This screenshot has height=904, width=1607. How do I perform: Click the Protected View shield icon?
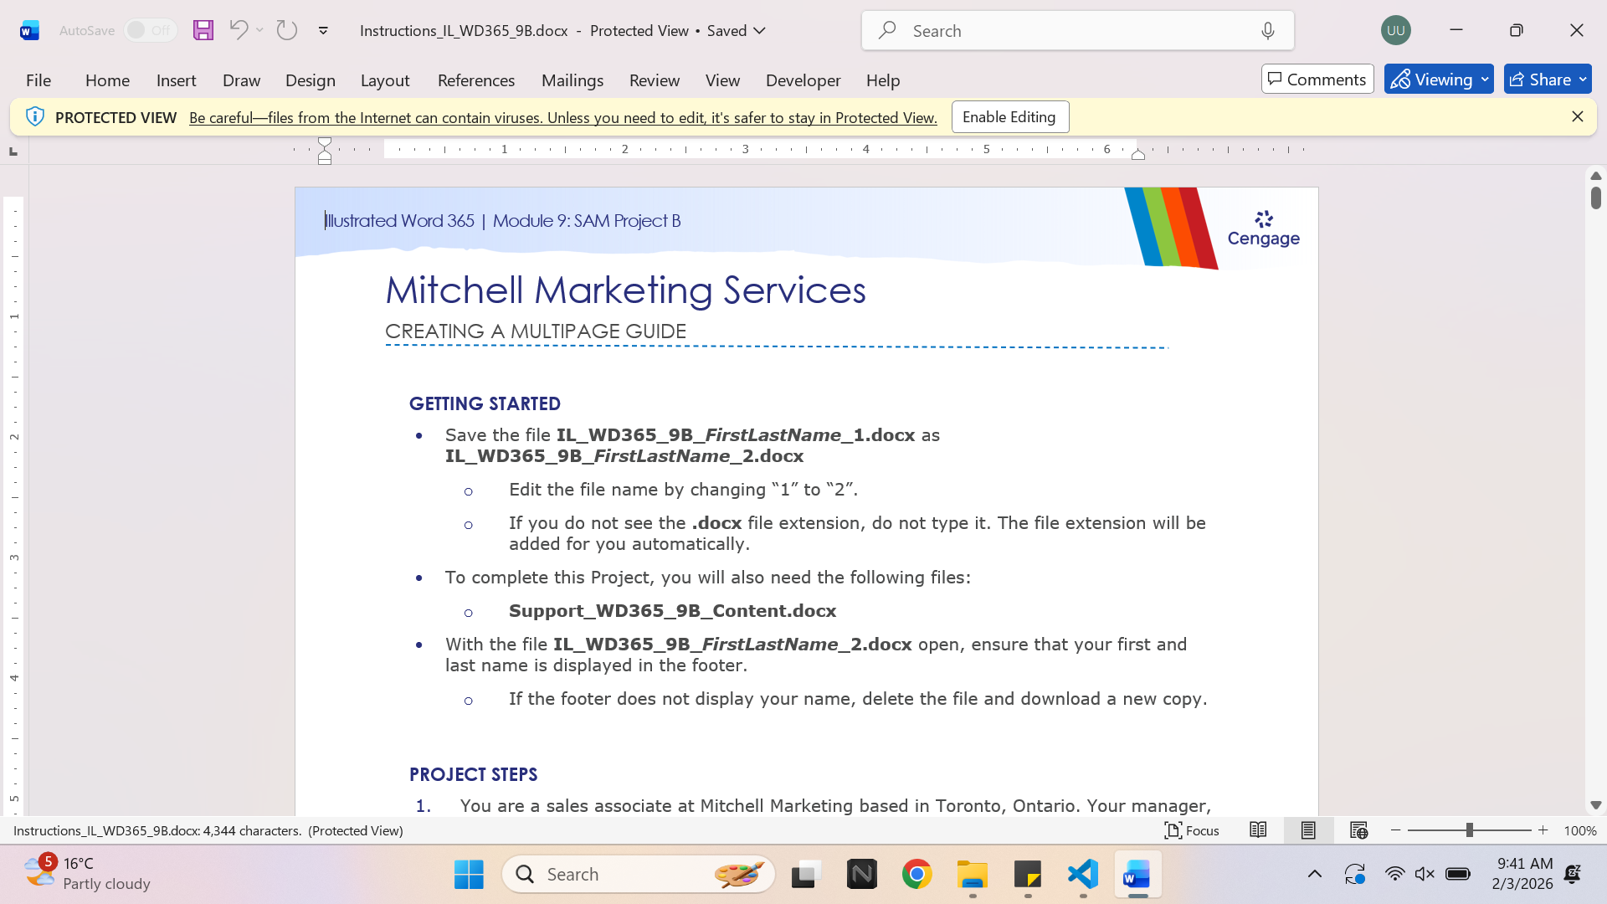pos(34,116)
